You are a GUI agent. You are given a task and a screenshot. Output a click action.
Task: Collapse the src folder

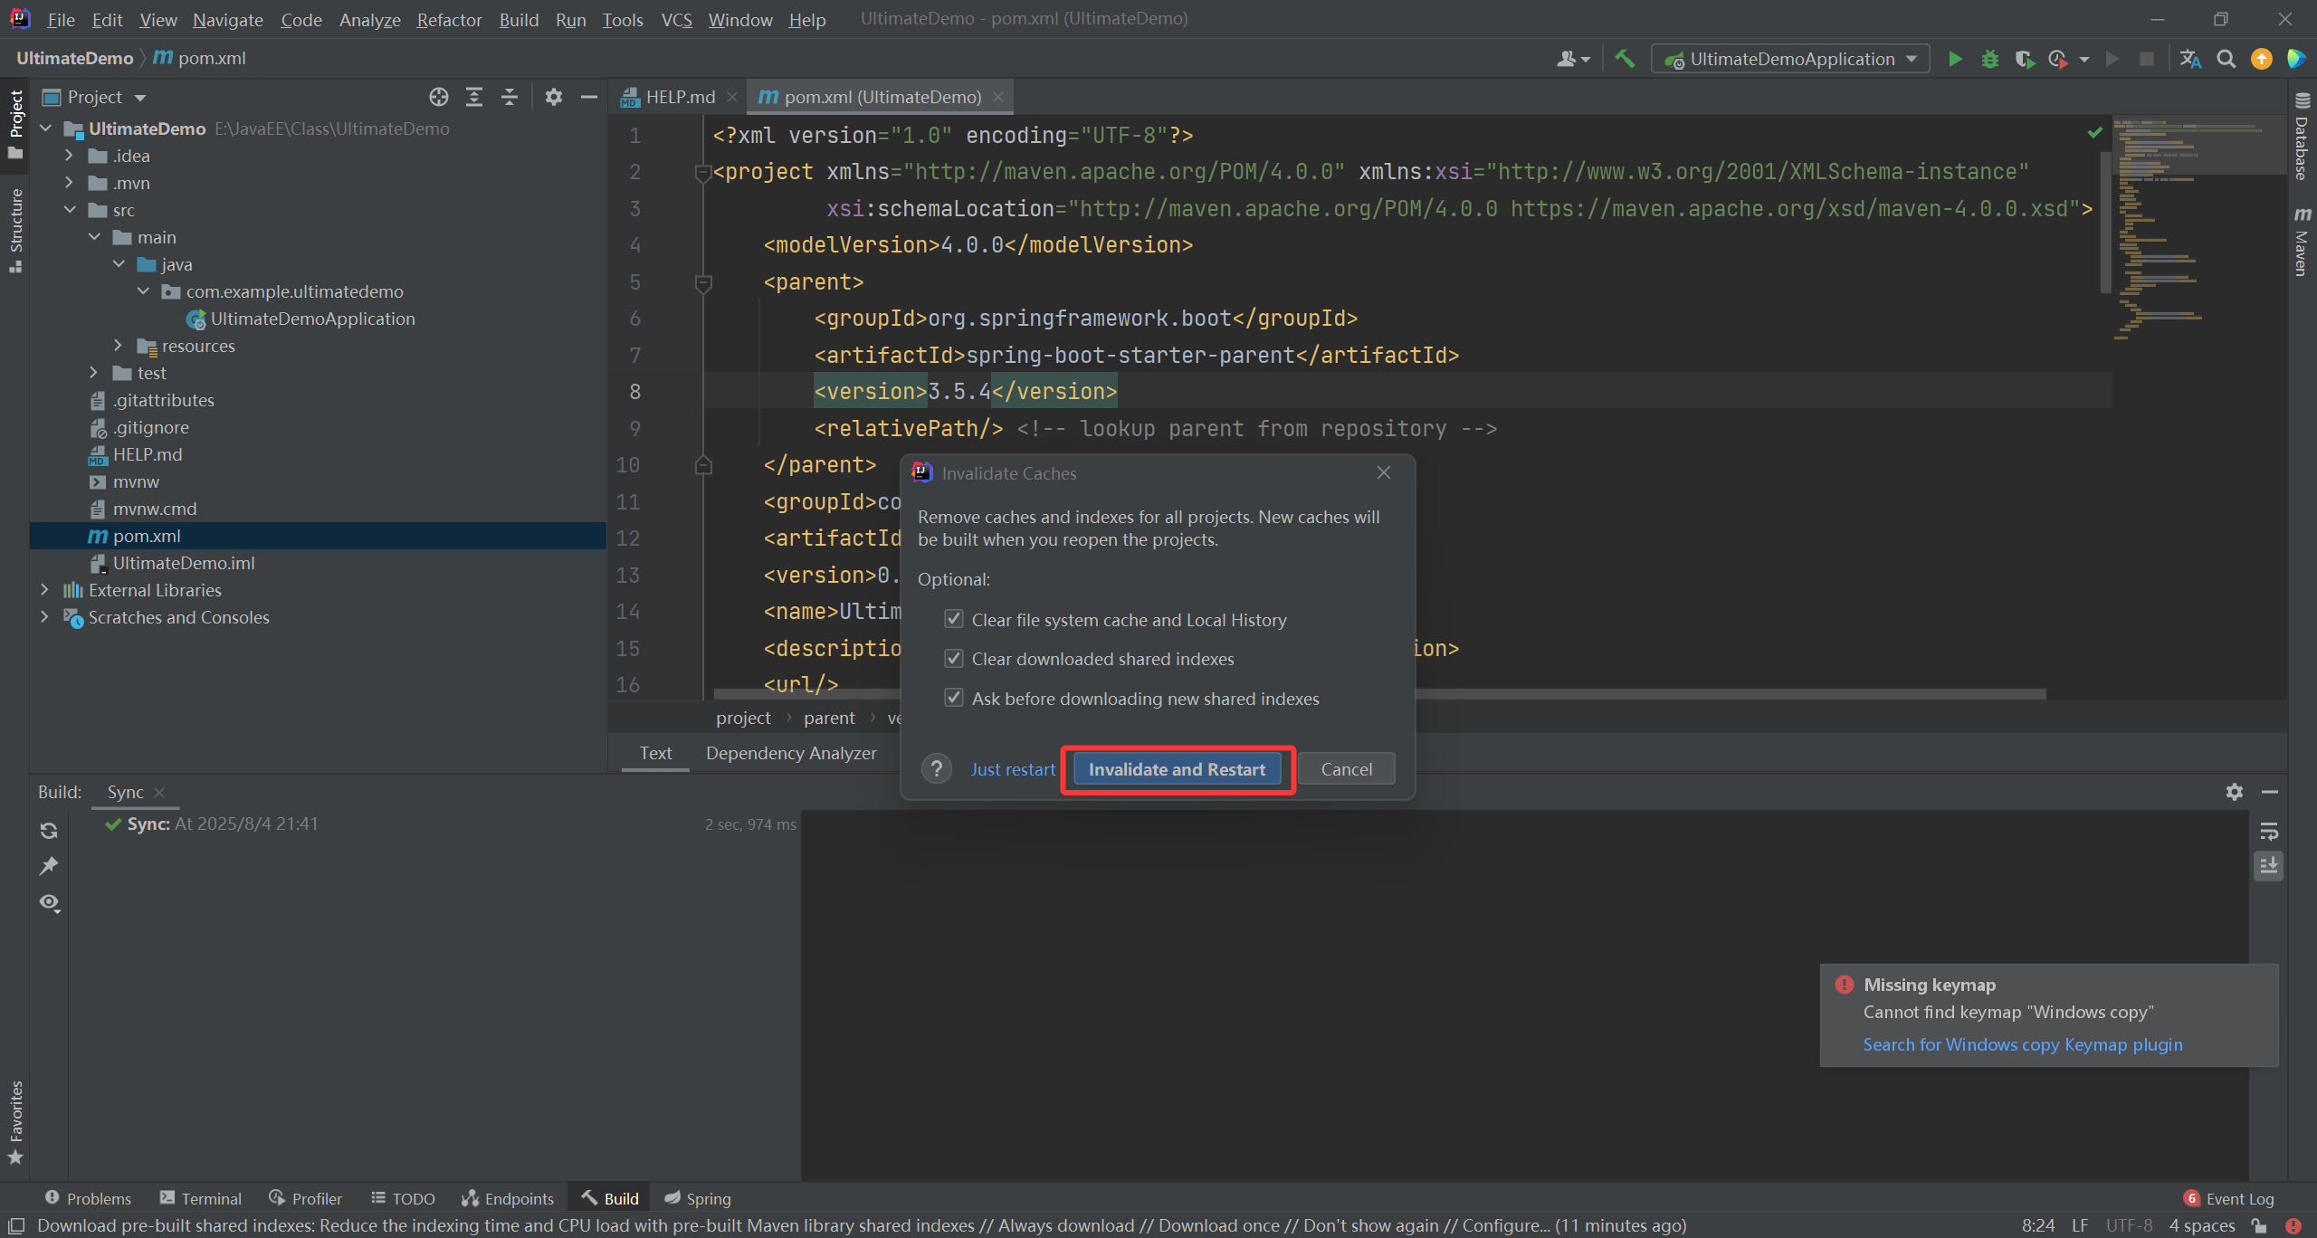[69, 210]
